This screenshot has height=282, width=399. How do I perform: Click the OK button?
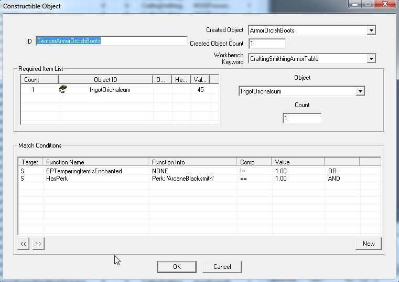click(x=177, y=267)
